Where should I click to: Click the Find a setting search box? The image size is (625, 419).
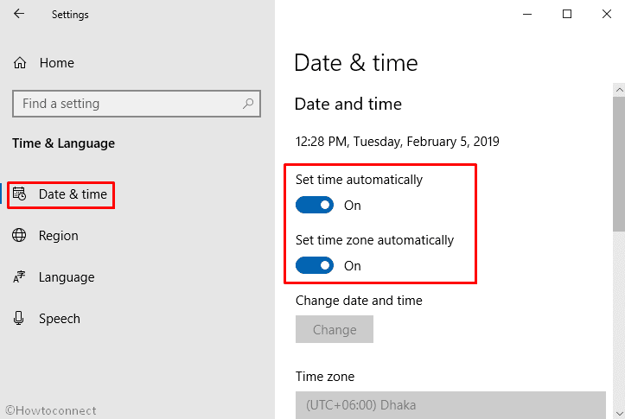[137, 104]
